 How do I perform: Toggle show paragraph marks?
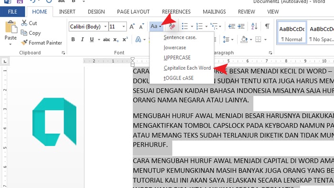click(267, 26)
